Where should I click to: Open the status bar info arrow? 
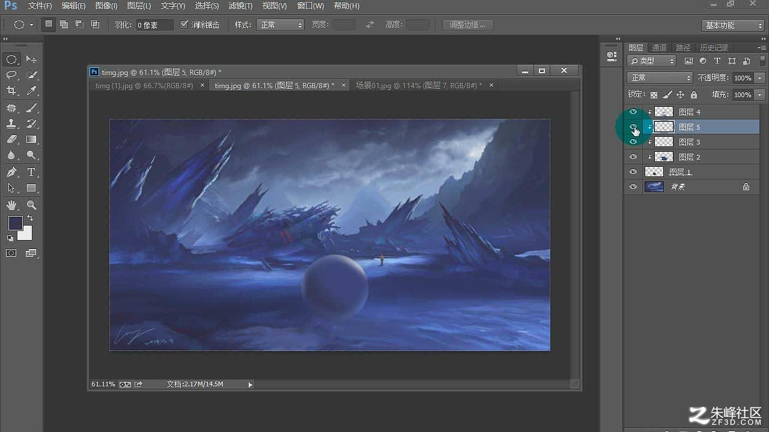click(251, 384)
